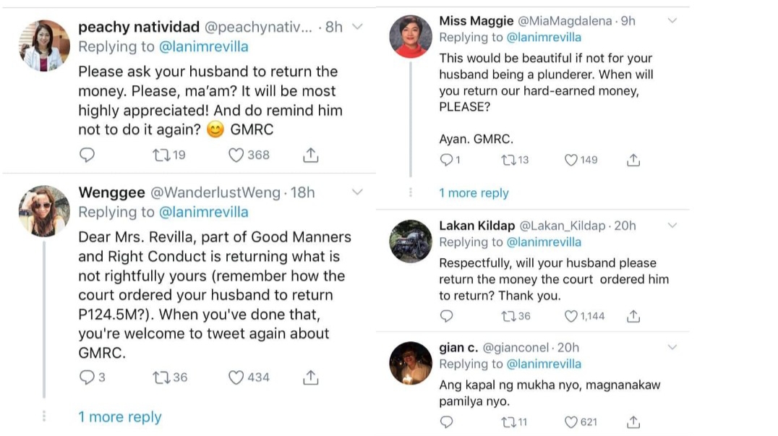This screenshot has height=436, width=778.
Task: Like Lakan Kildap's tweet
Action: (571, 316)
